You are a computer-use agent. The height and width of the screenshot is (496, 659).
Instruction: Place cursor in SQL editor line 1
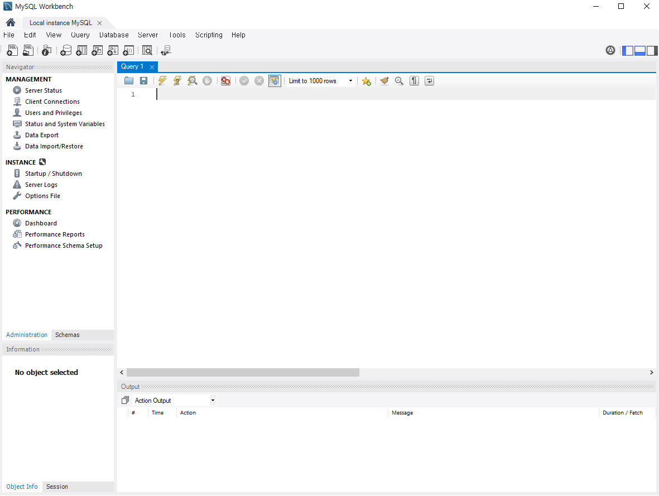point(406,94)
